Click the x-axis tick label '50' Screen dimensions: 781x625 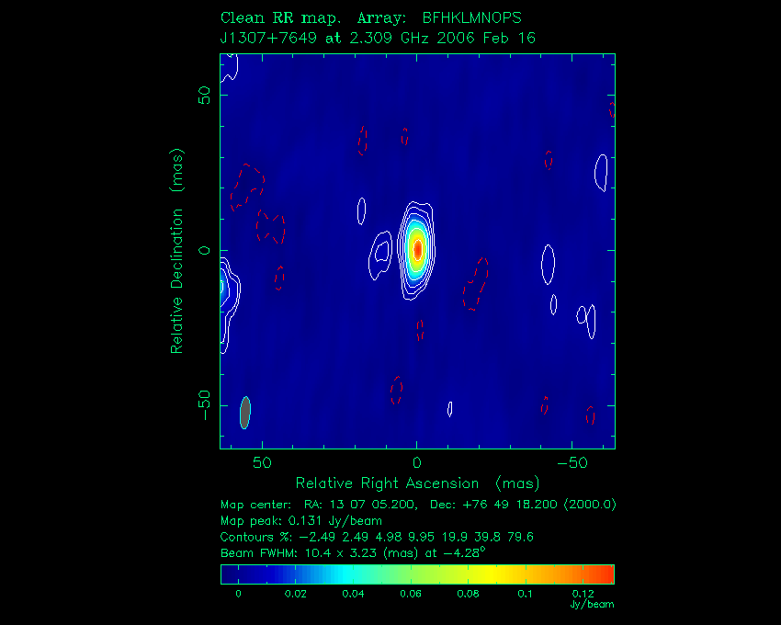(x=262, y=463)
